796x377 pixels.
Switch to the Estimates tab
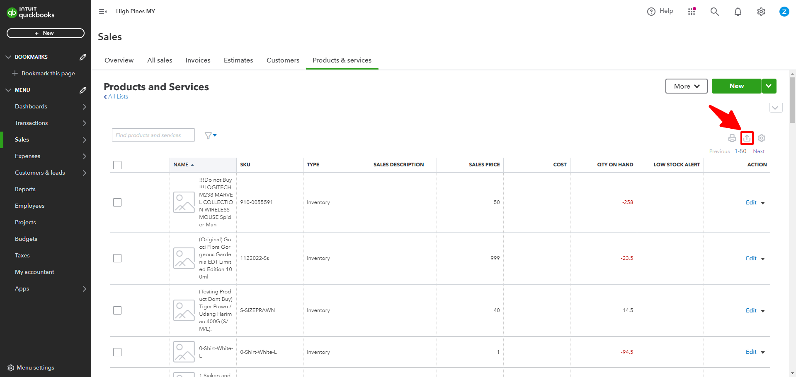click(x=238, y=60)
